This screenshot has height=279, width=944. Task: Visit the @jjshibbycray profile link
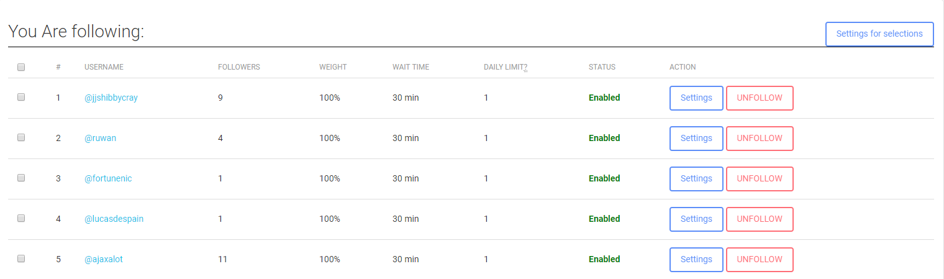[x=111, y=98]
